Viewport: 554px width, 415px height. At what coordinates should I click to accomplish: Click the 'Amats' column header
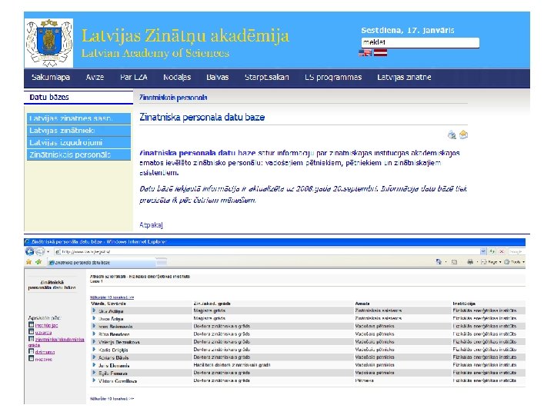362,304
